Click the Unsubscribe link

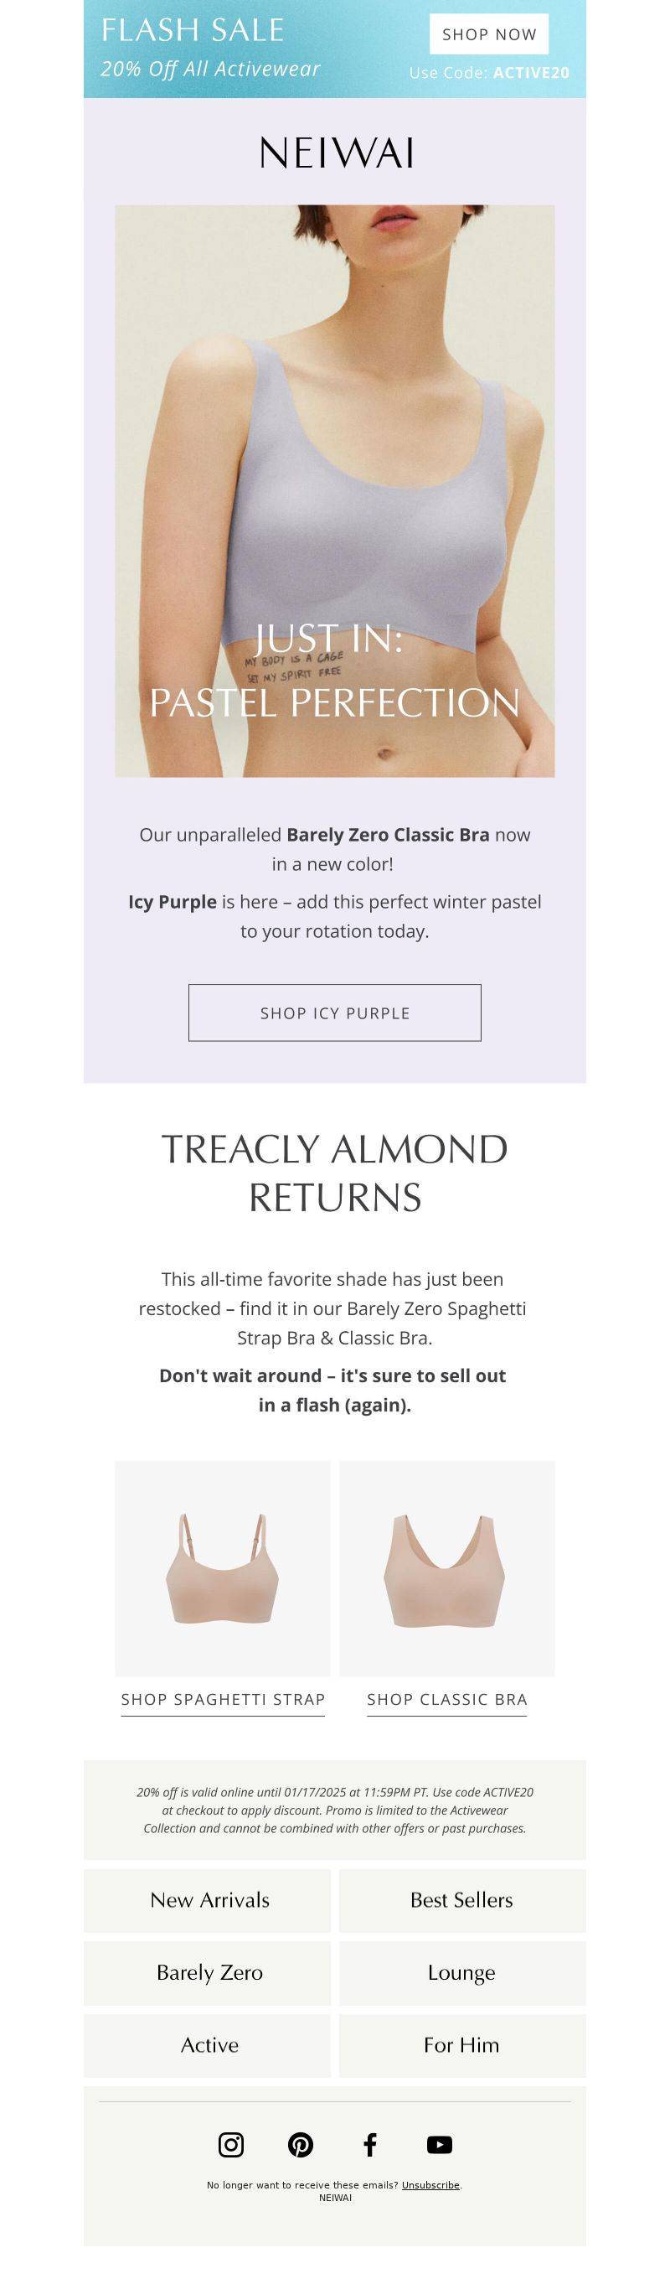430,2184
